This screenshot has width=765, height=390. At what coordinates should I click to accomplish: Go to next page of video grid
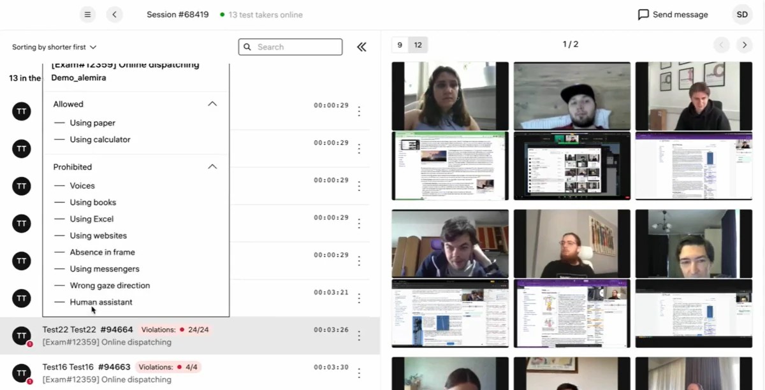(744, 45)
